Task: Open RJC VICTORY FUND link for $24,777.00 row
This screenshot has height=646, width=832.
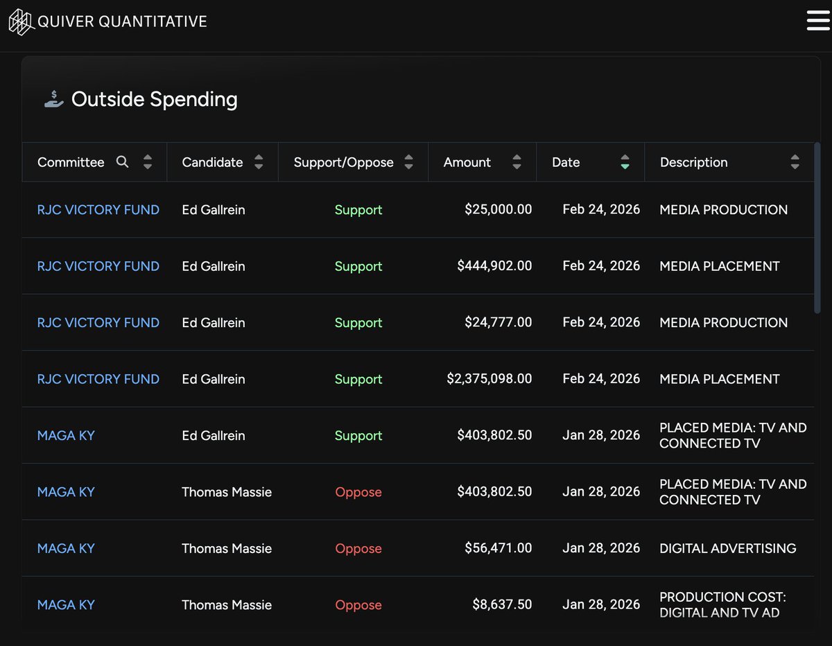Action: [x=98, y=322]
